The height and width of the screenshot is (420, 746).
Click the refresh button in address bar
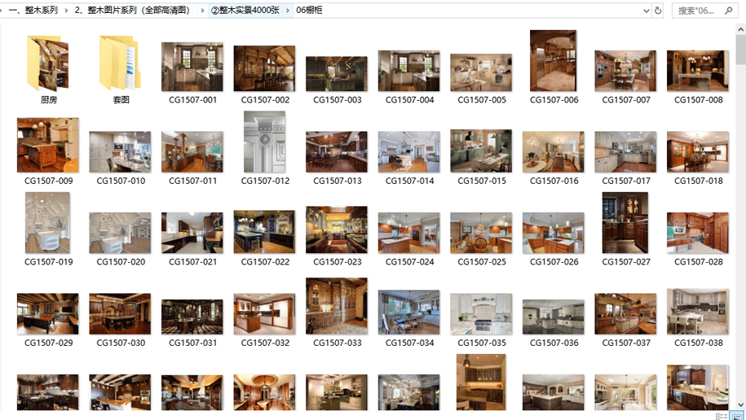(658, 11)
